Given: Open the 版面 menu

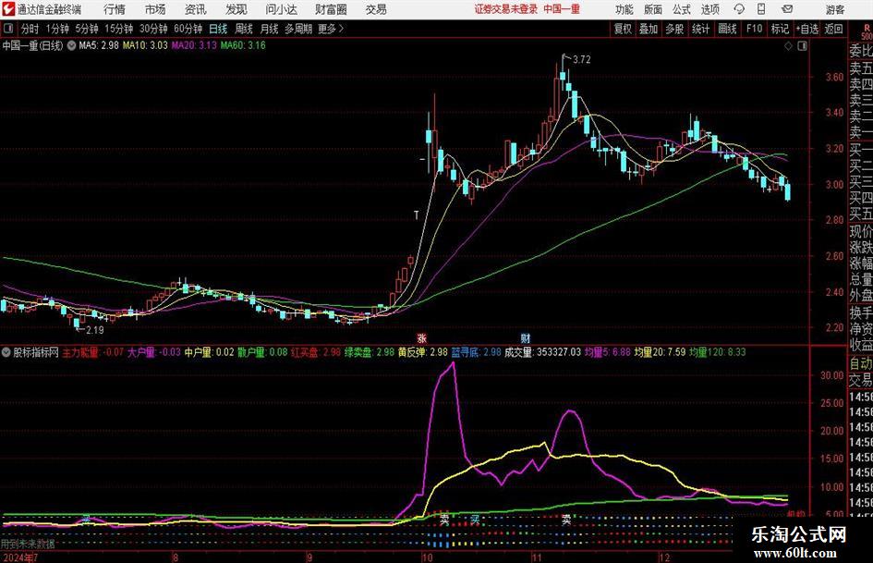Looking at the screenshot, I should pyautogui.click(x=653, y=9).
